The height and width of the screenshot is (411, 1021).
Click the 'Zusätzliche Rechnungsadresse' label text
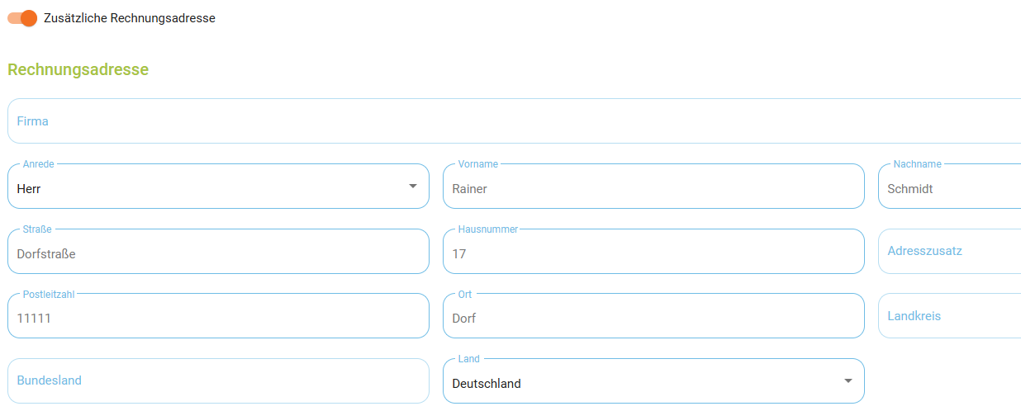[130, 18]
